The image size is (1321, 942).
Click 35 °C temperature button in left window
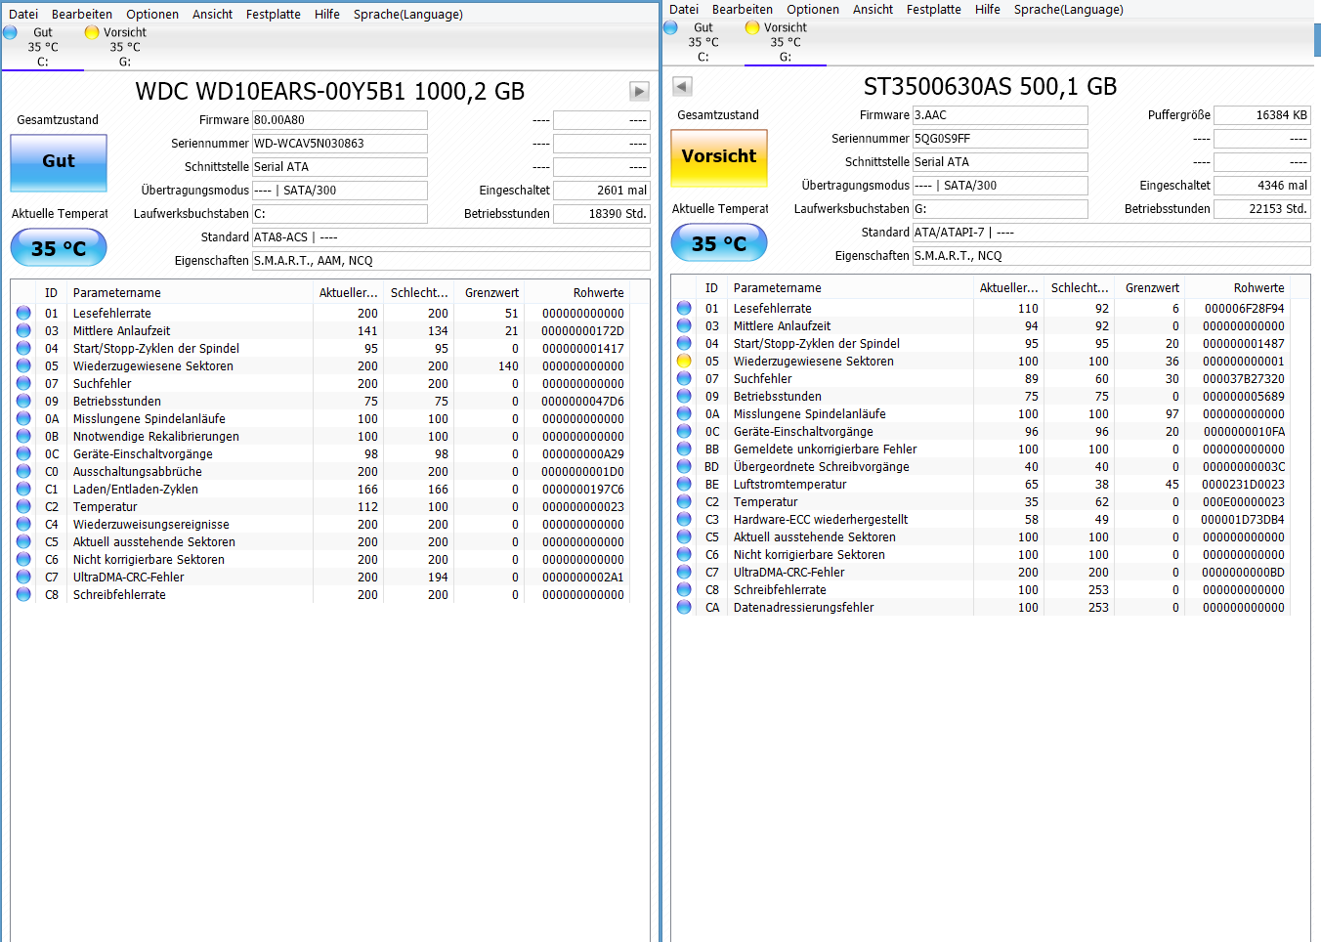point(59,248)
